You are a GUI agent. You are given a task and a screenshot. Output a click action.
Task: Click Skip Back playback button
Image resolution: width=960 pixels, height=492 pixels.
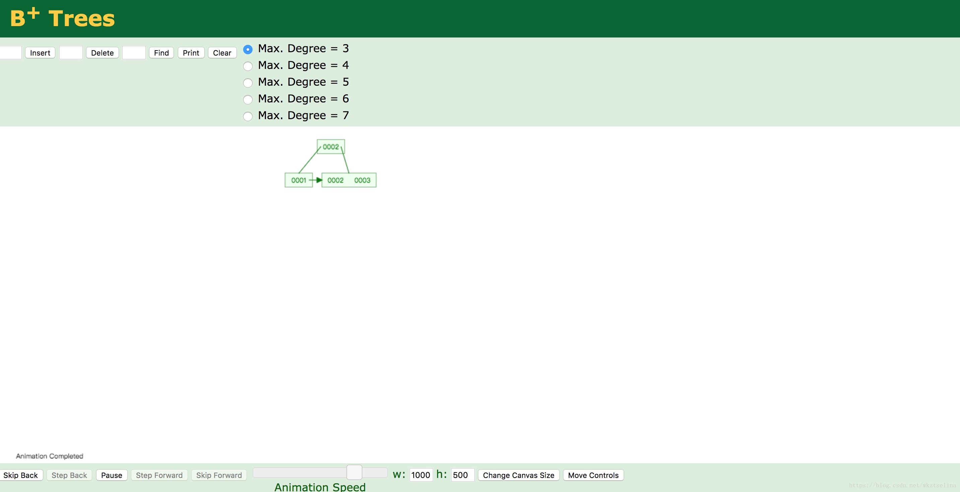[x=21, y=475]
